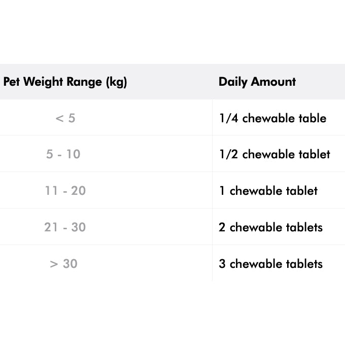Click the '2 chewable tablets' dosage text

[x=270, y=227]
